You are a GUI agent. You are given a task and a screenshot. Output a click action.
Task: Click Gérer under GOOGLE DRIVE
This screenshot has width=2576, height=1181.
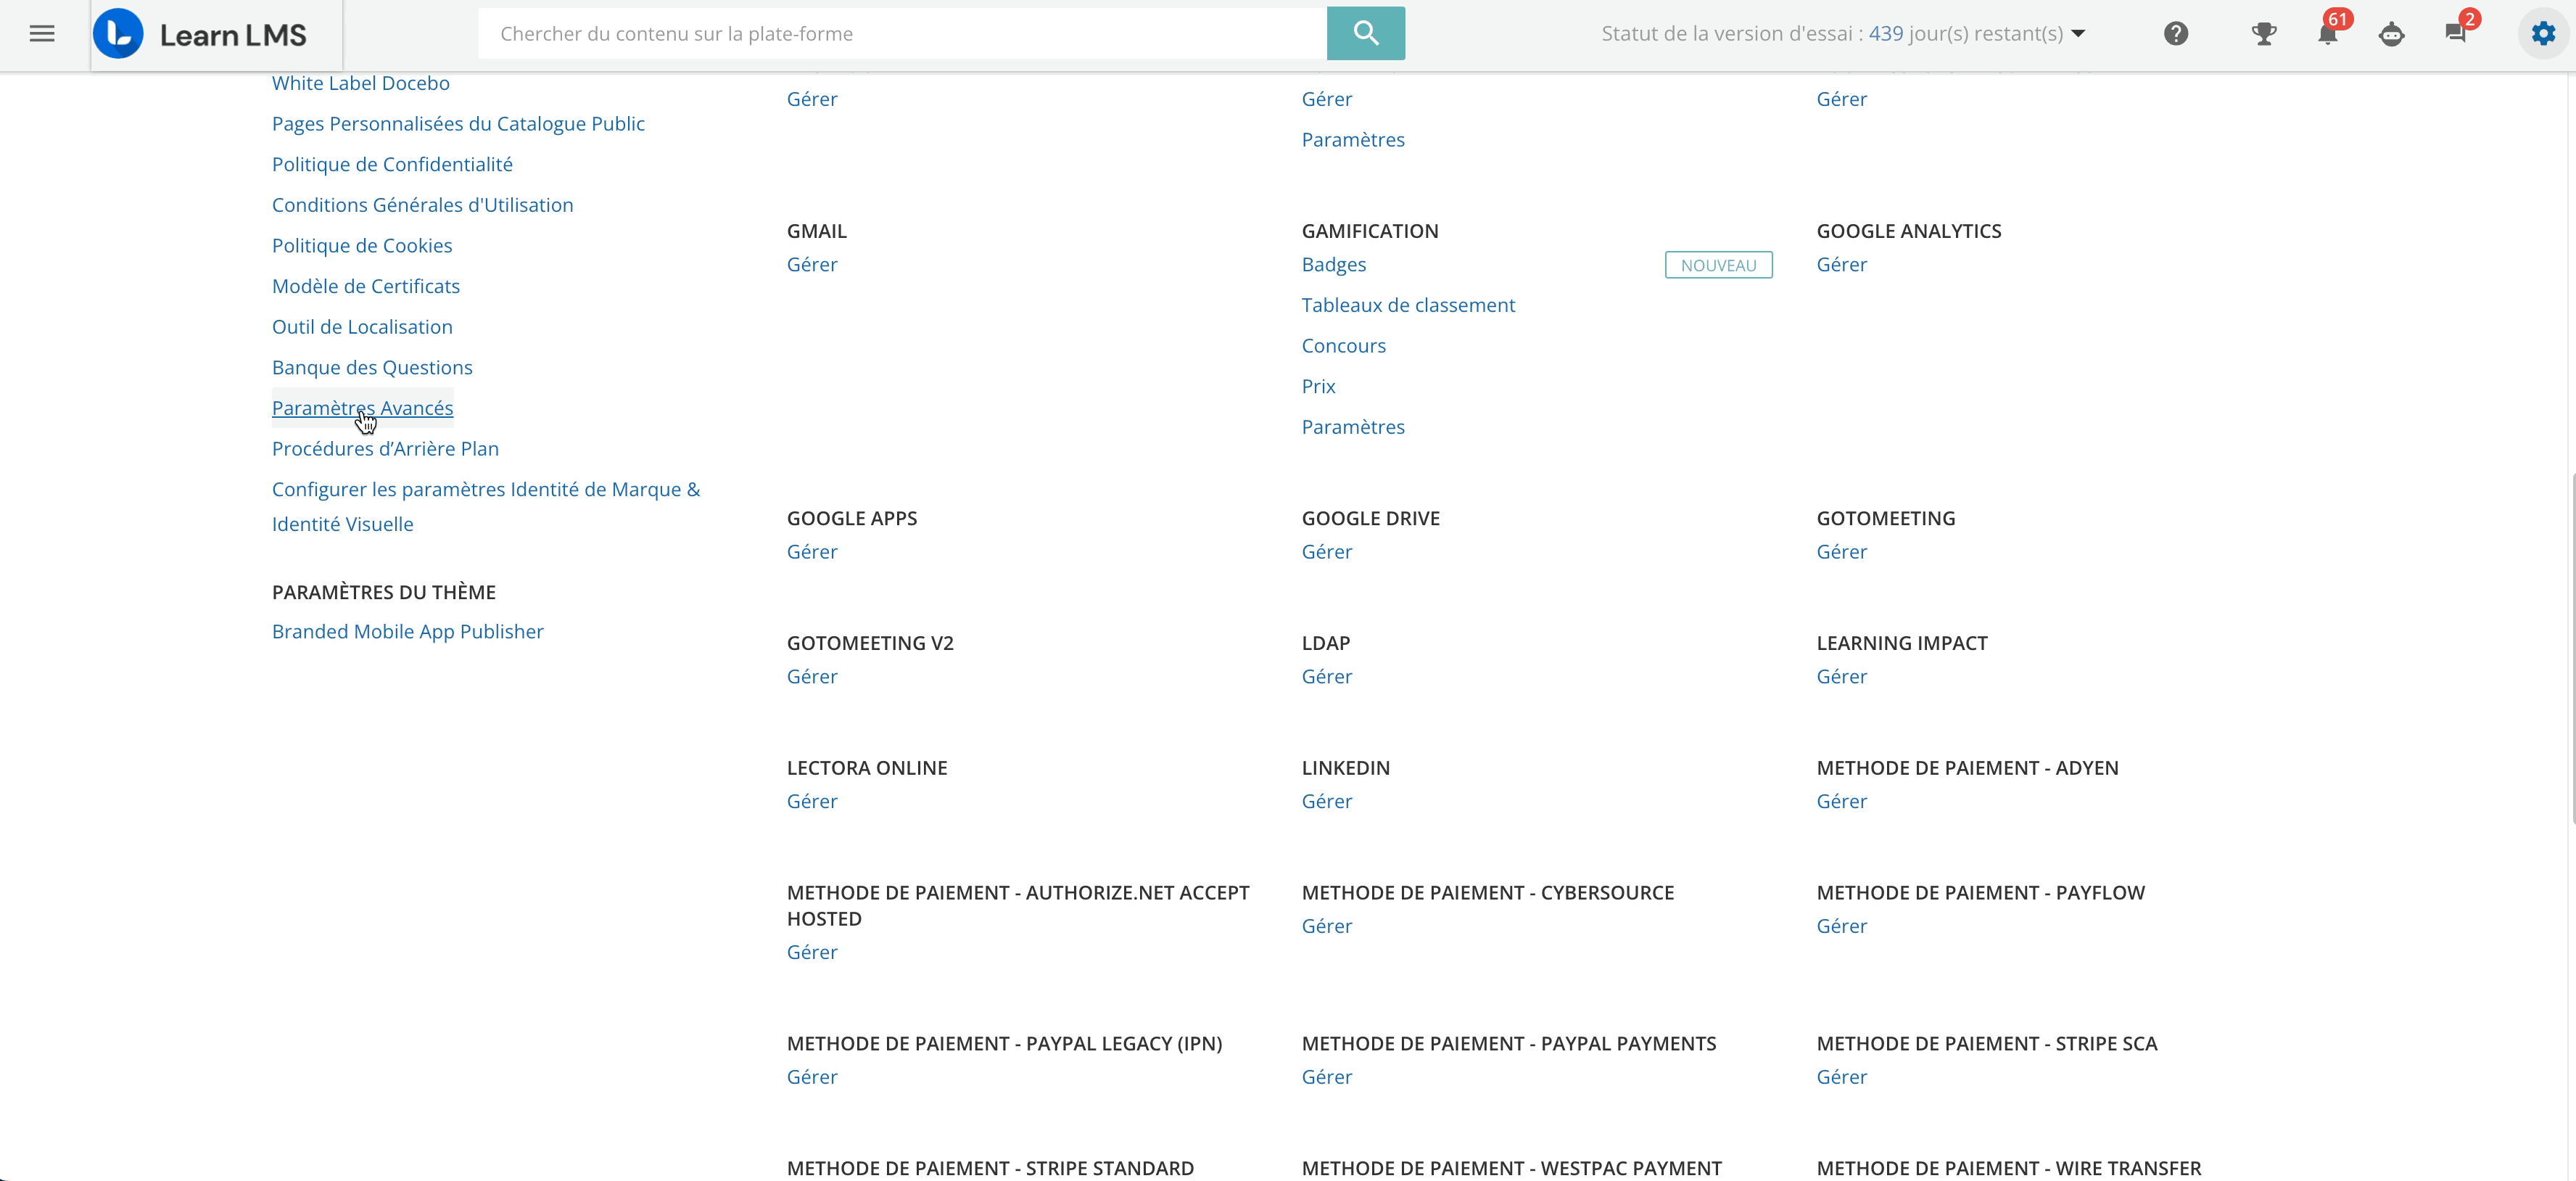[1327, 552]
